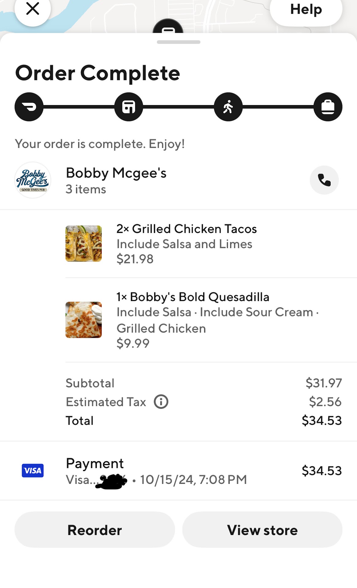357x588 pixels.
Task: Tap the Payment row label
Action: [x=95, y=463]
